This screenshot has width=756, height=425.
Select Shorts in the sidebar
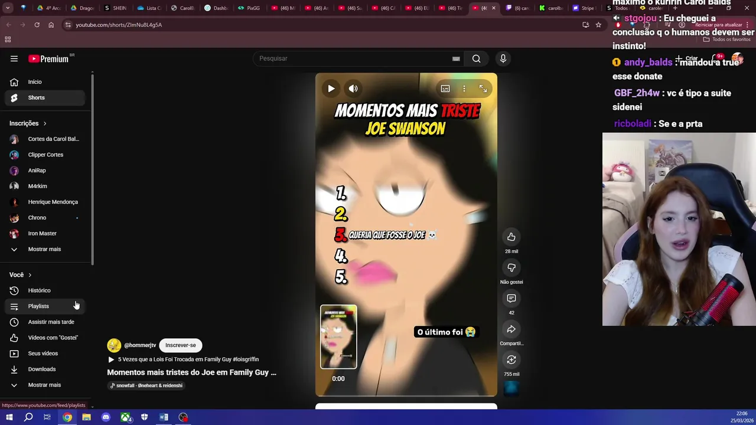[x=44, y=97]
